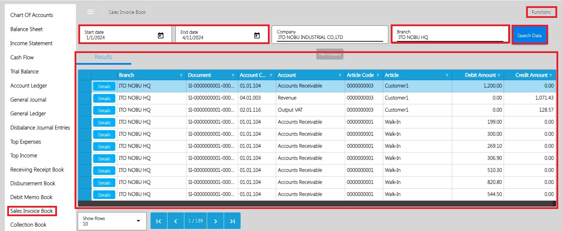Open End date calendar picker
This screenshot has height=231, width=562.
[x=257, y=35]
